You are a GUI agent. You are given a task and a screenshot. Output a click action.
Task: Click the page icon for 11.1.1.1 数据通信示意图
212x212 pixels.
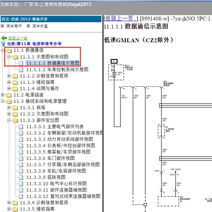[21, 63]
